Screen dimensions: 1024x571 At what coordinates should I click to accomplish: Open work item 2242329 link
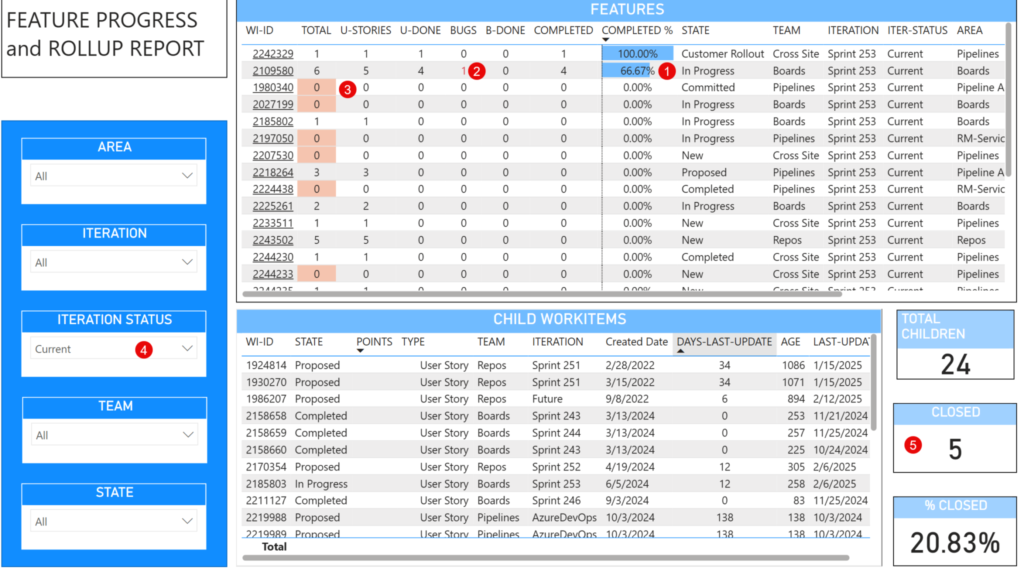coord(272,54)
